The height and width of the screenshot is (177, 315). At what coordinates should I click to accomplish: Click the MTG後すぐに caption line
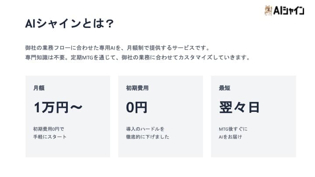tap(233, 129)
